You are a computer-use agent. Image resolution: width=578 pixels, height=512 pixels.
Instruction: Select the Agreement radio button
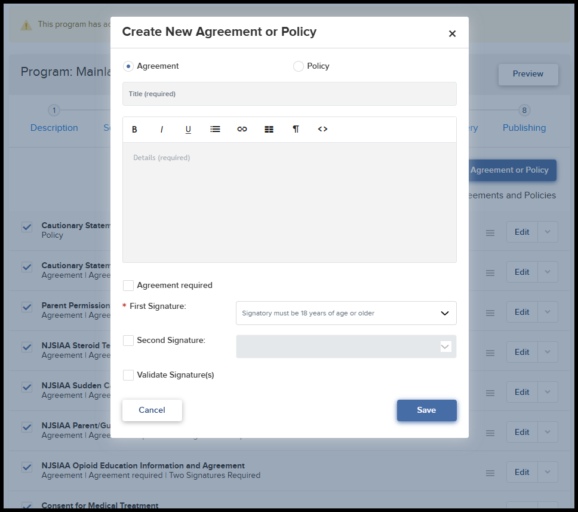128,66
